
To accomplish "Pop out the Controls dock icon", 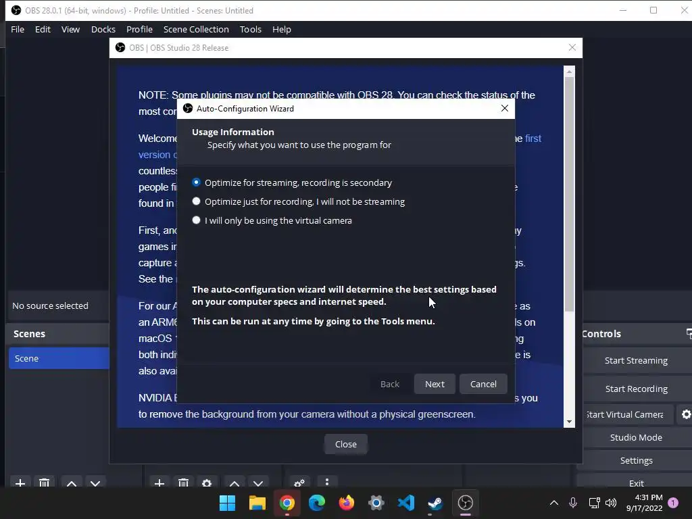I will tap(689, 334).
